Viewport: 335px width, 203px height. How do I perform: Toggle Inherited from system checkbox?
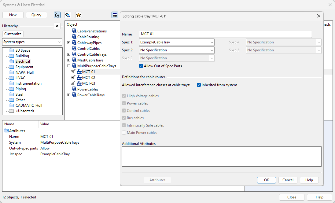pos(199,85)
